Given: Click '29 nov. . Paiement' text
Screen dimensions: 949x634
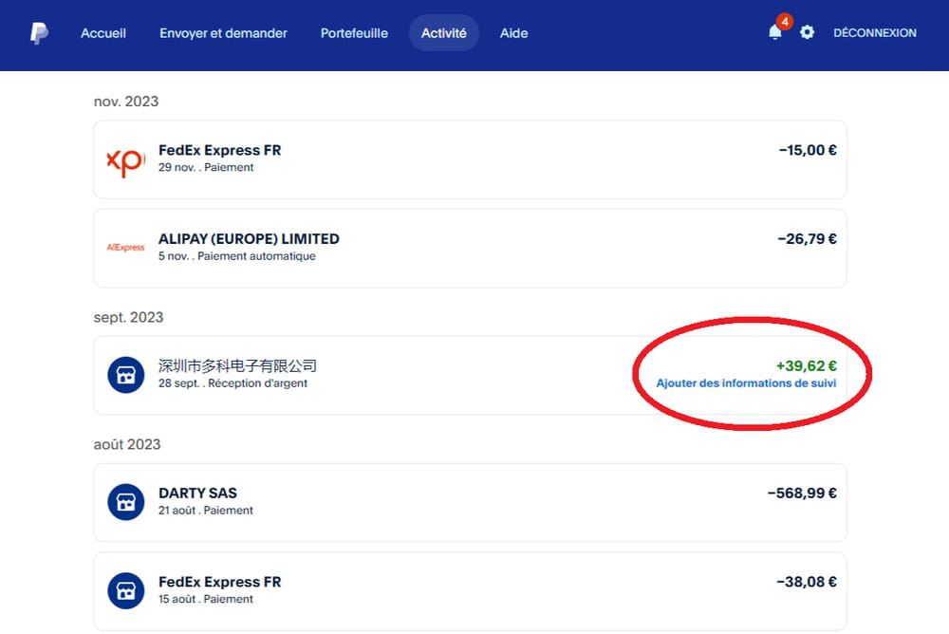Looking at the screenshot, I should coord(206,168).
